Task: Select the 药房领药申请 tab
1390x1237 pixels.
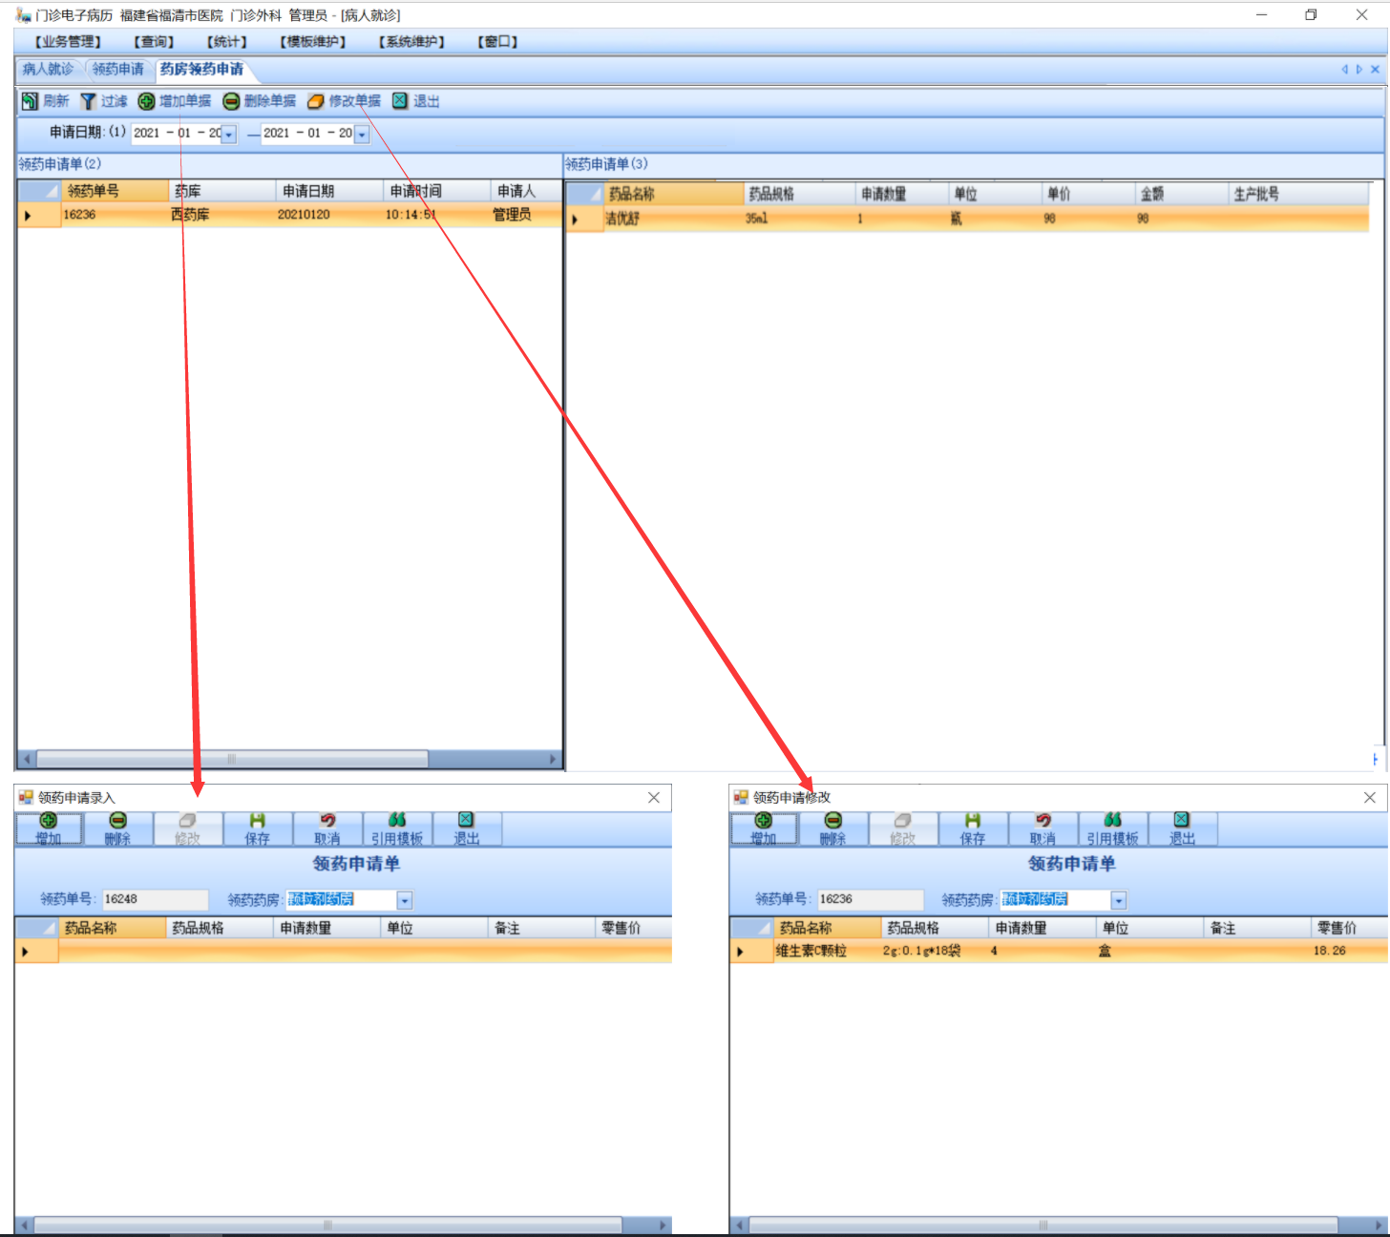Action: (x=201, y=70)
